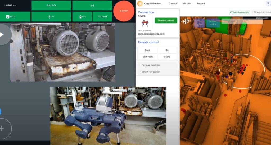Image resolution: width=271 pixels, height=145 pixels.
Task: Open the Reports tab
Action: 201,4
